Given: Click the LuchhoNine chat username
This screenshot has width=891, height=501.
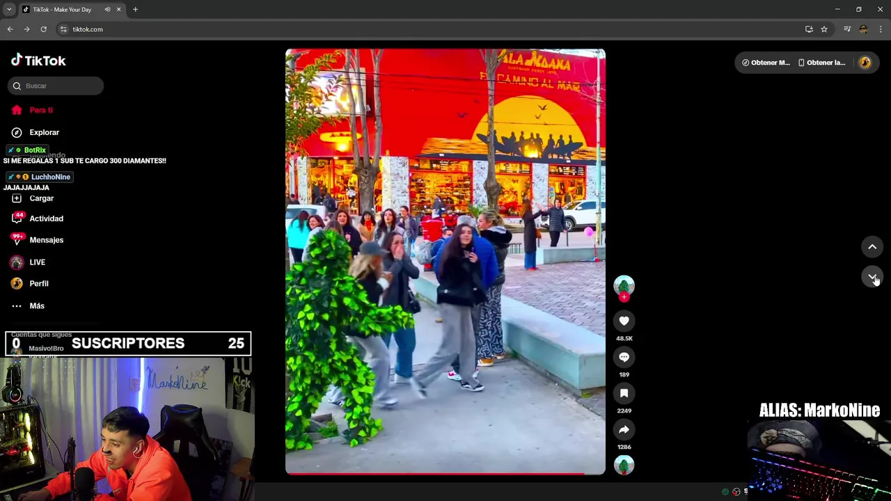Looking at the screenshot, I should click(50, 177).
